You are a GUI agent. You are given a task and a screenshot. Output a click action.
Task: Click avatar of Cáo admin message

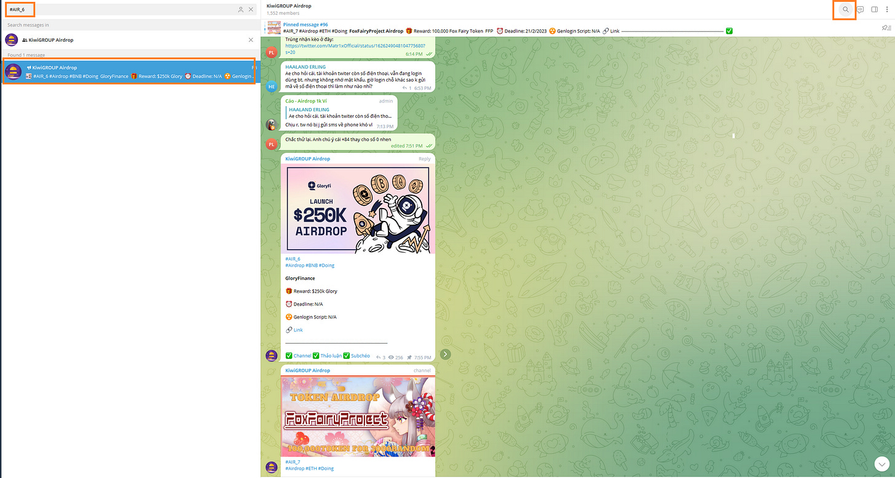(271, 125)
